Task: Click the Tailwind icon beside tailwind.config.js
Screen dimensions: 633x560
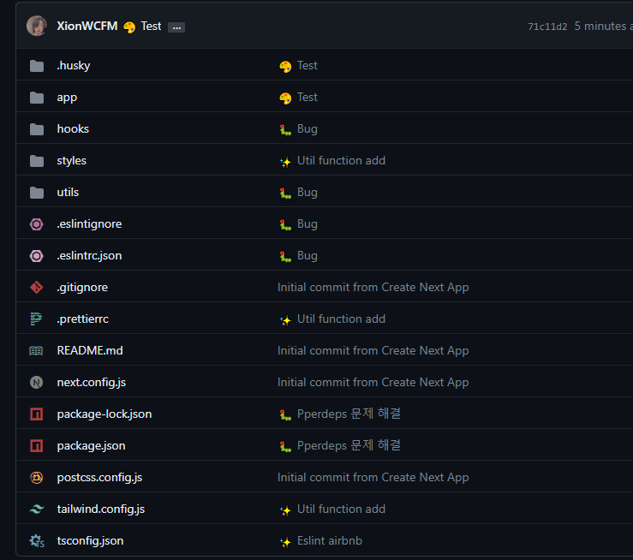Action: click(36, 509)
